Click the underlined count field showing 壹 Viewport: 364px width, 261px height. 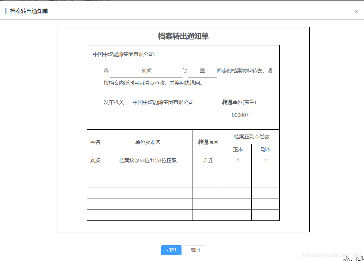202,70
